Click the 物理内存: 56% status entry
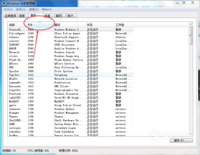The height and width of the screenshot is (155, 200). [x=68, y=151]
